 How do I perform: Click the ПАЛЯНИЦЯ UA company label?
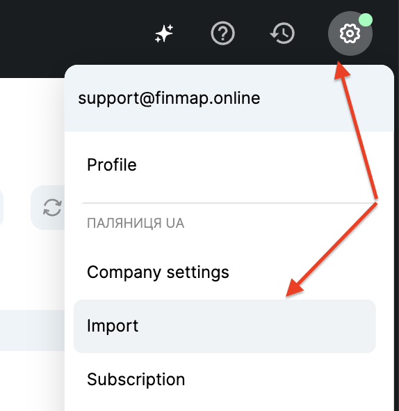[136, 224]
